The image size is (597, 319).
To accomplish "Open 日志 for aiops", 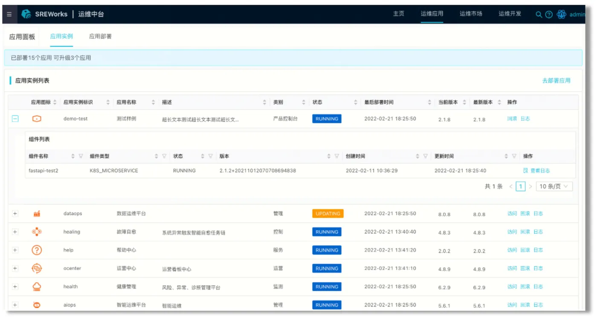I will 538,305.
